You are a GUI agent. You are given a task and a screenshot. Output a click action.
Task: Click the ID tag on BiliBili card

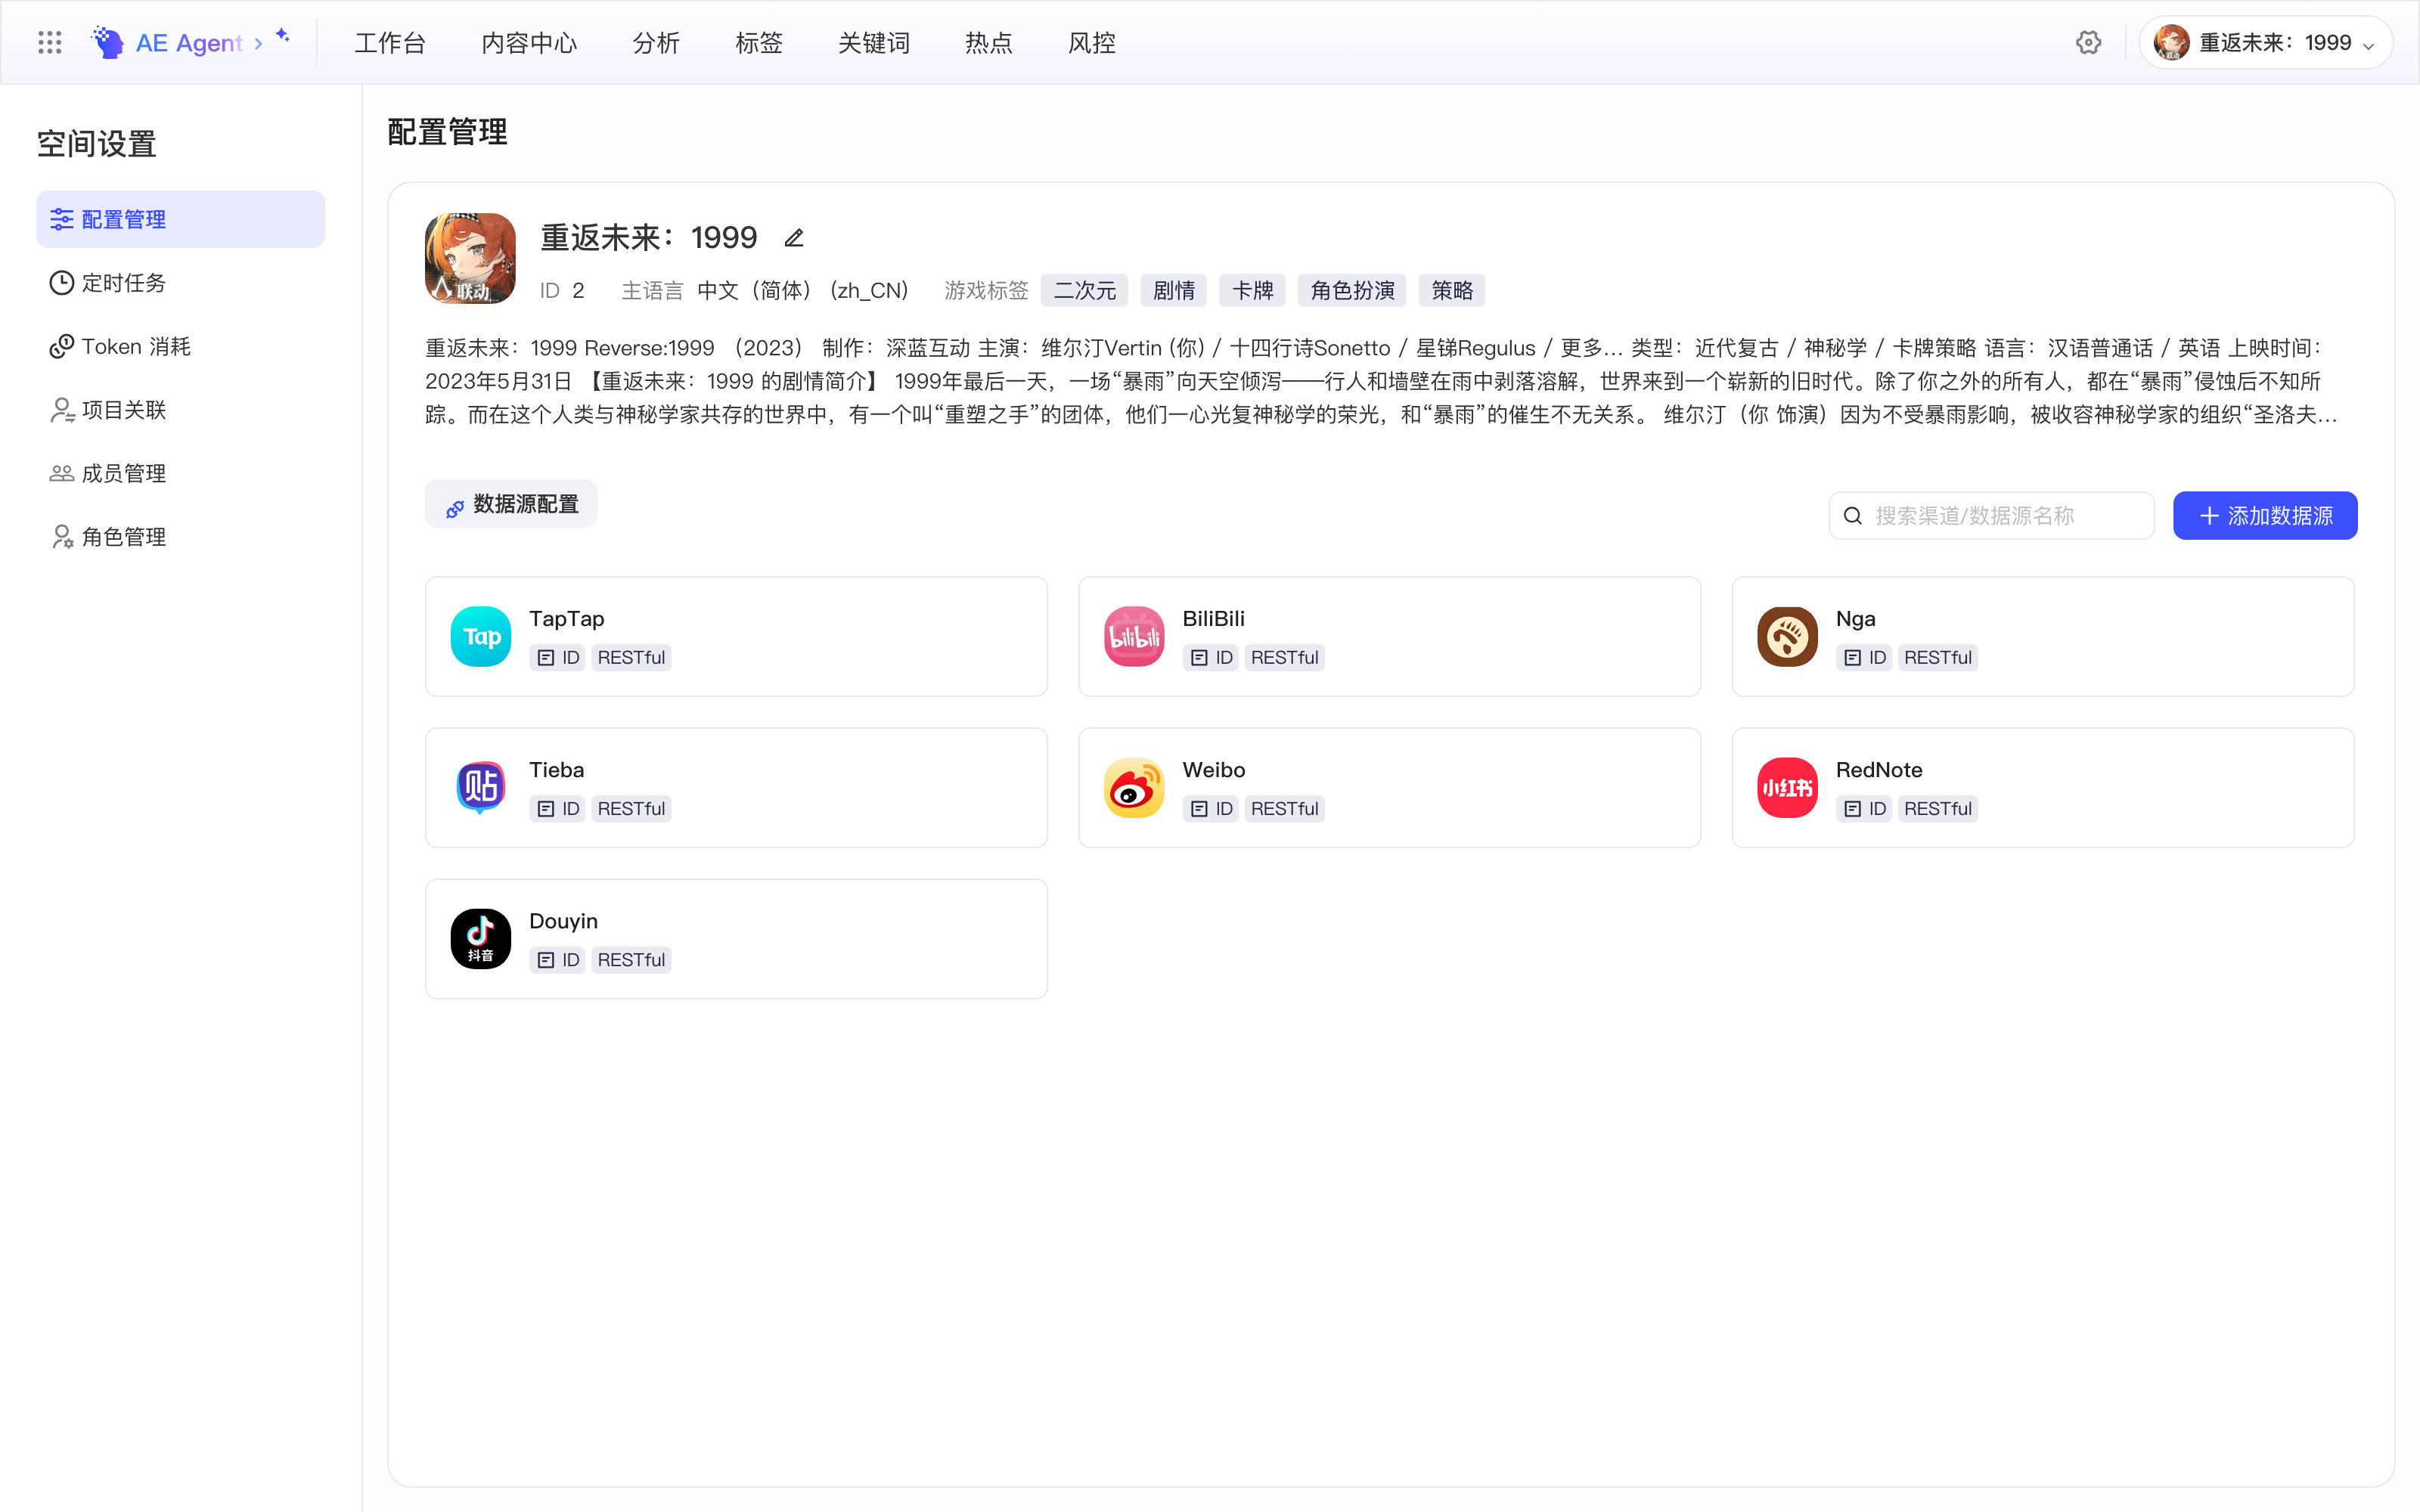point(1211,657)
